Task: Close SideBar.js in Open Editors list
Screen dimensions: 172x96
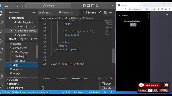Action: click(x=11, y=31)
